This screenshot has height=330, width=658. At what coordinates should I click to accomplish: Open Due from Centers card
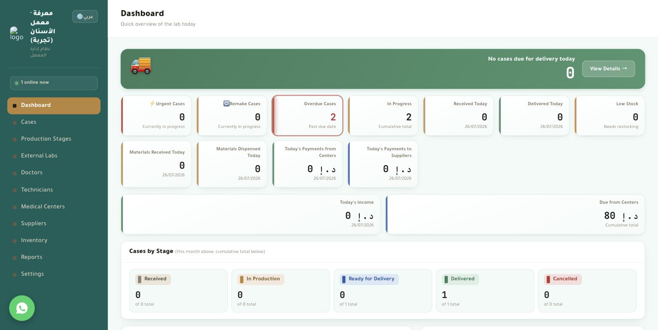tap(515, 214)
